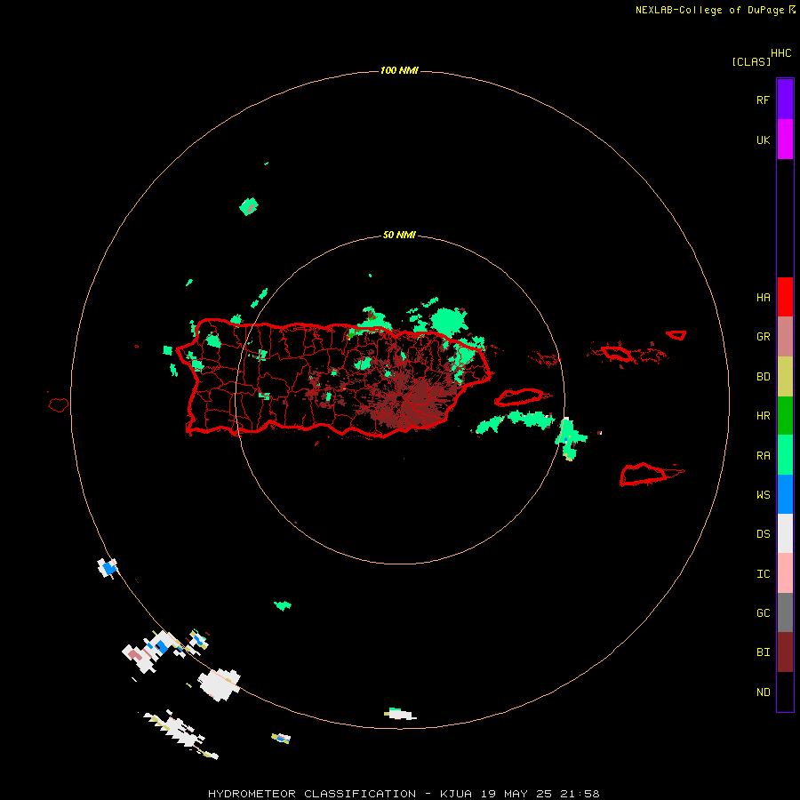This screenshot has height=800, width=800.
Task: Click the "BI" legend label
Action: (x=763, y=652)
